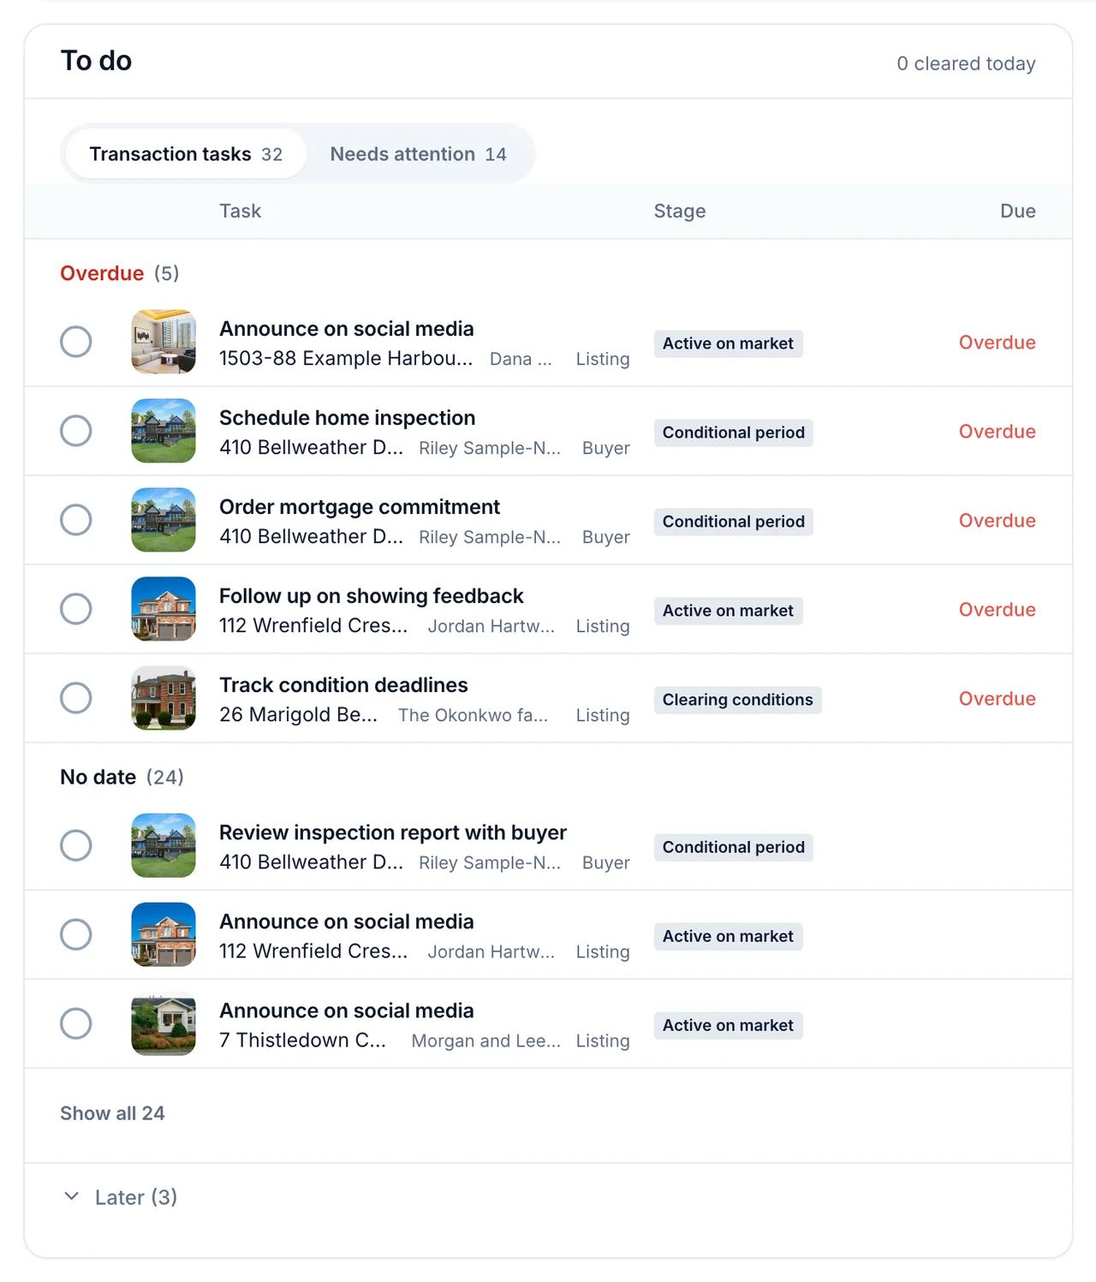The image size is (1096, 1282).
Task: Open the brick house photo for 26 Marigold
Action: tap(164, 698)
